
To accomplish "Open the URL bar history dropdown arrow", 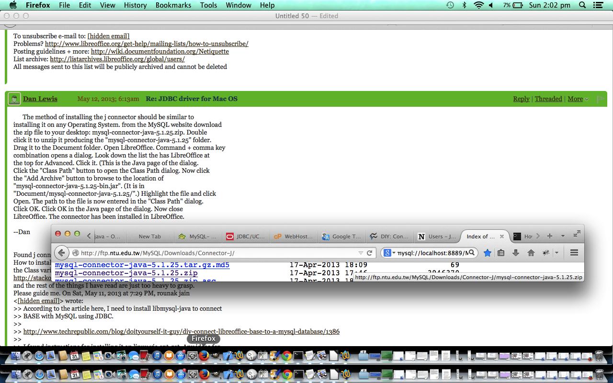I will [x=361, y=253].
